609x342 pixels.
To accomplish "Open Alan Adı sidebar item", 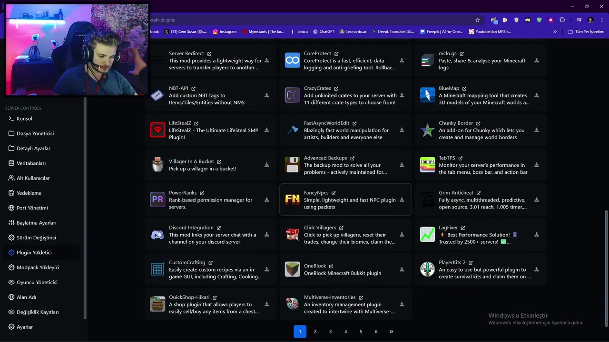I will [42, 297].
